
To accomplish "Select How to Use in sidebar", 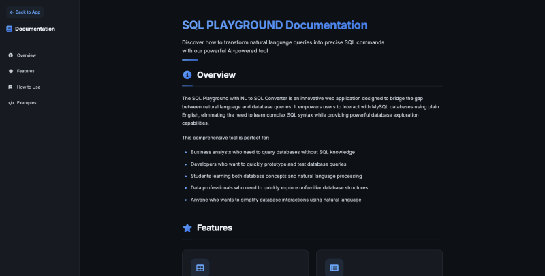I will pyautogui.click(x=29, y=87).
